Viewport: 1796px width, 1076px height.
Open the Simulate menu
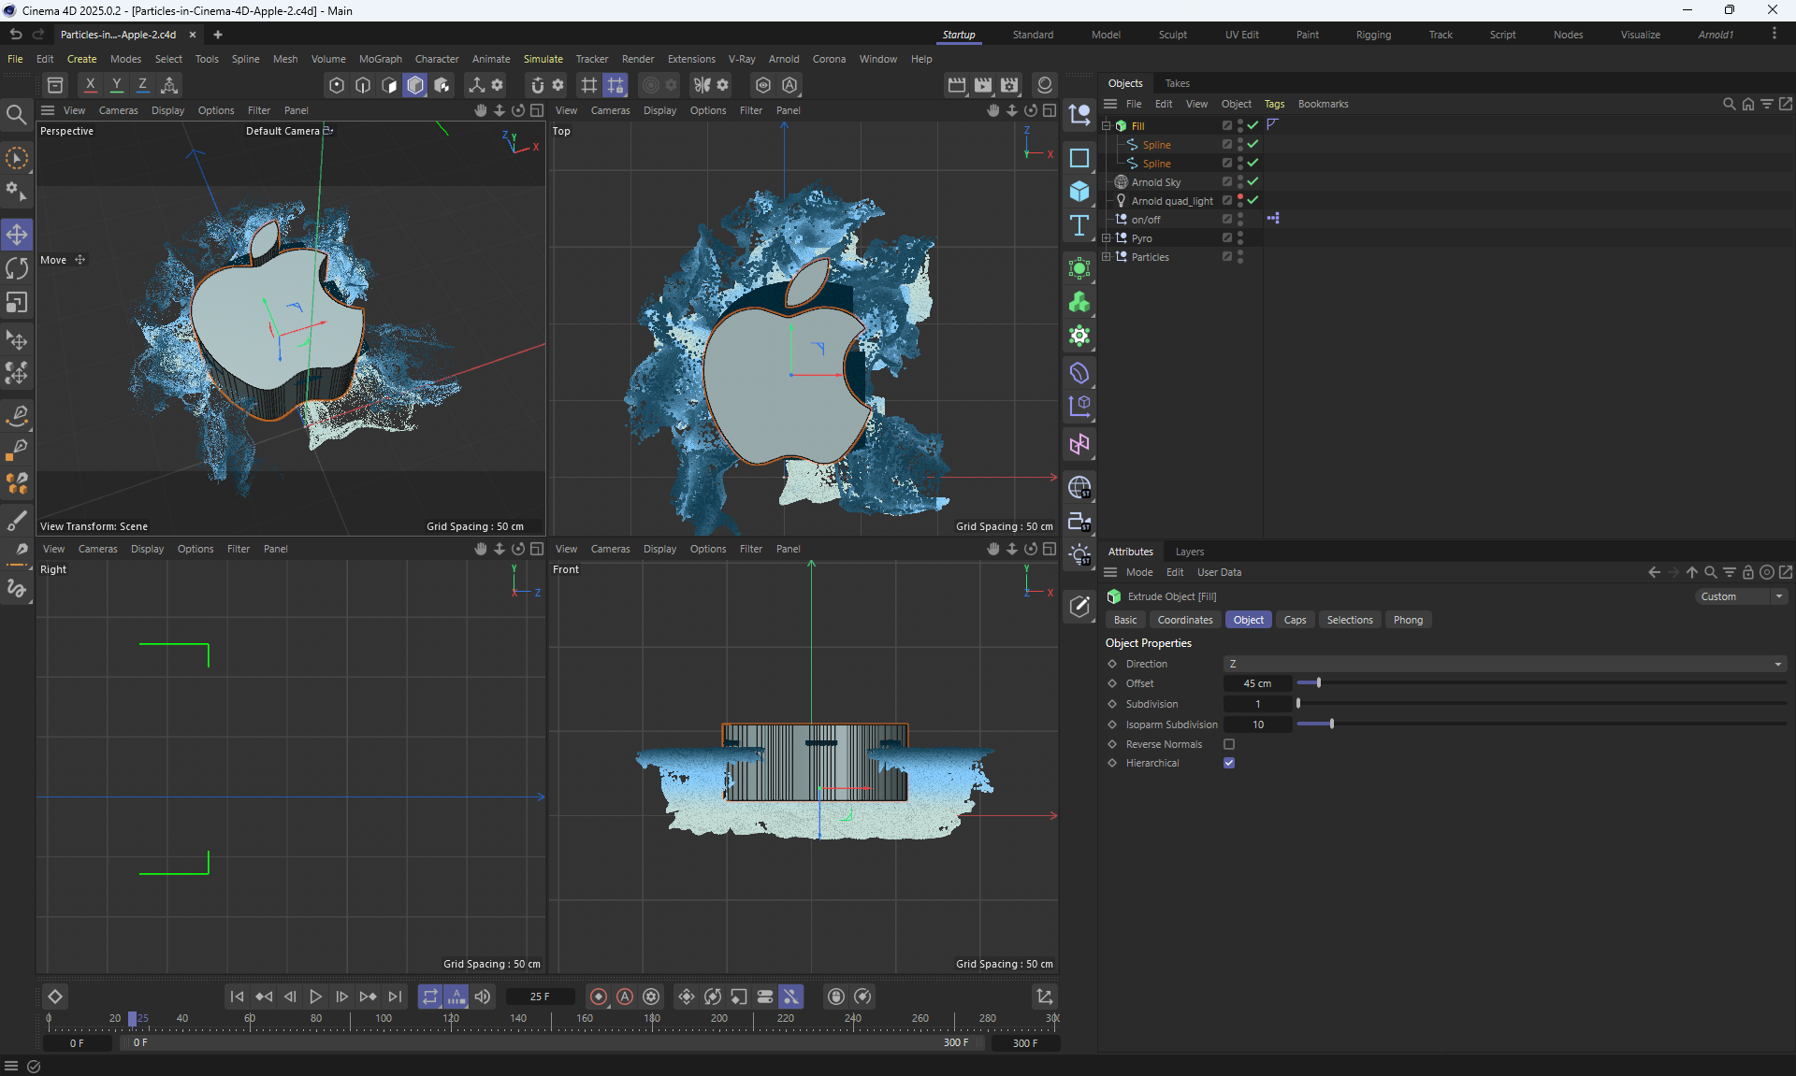pos(543,59)
